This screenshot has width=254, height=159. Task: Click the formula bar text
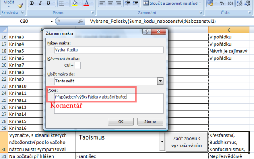point(152,21)
